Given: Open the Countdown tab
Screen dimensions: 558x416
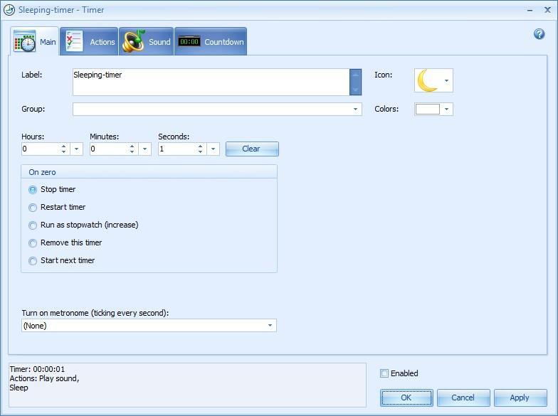Looking at the screenshot, I should pyautogui.click(x=211, y=41).
